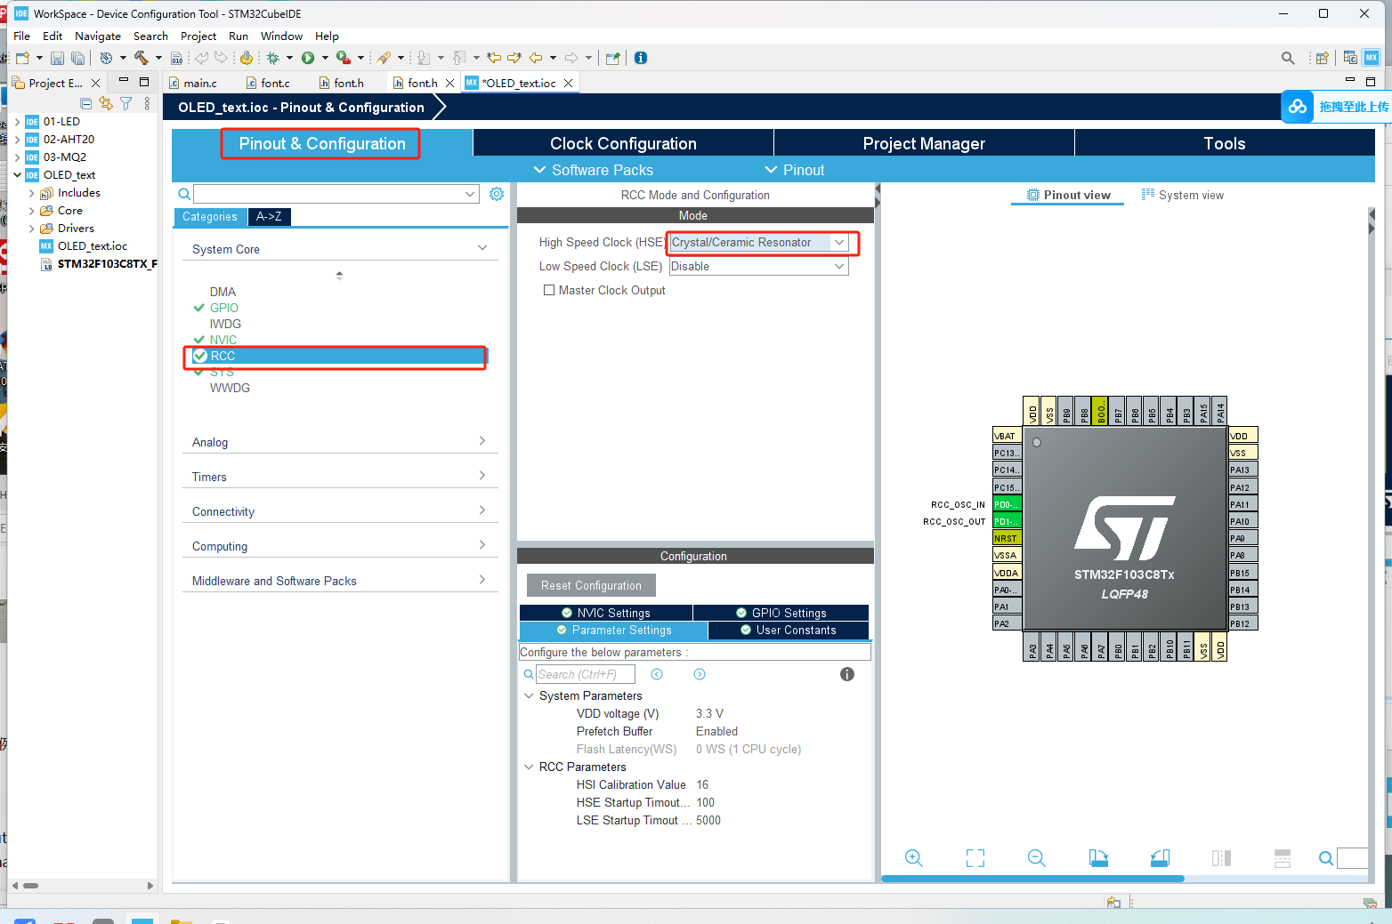Save all files using the Save All icon
Image resolution: width=1392 pixels, height=924 pixels.
click(x=77, y=58)
